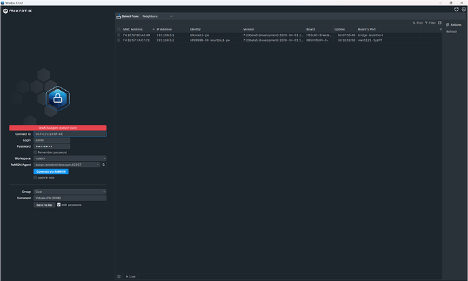Click the update check icon beside the gear
This screenshot has height=281, width=468.
(456, 9)
